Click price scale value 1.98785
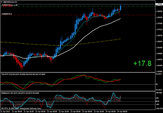Image resolution: width=163 pixels, height=113 pixels. click(x=159, y=11)
